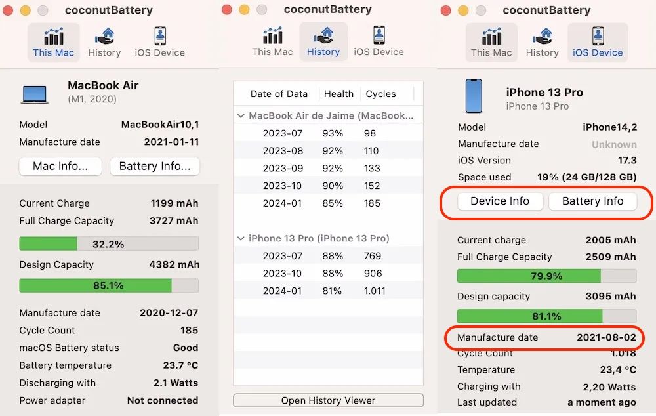Click the MacBook Air laptop icon
The height and width of the screenshot is (416, 656).
[x=35, y=93]
